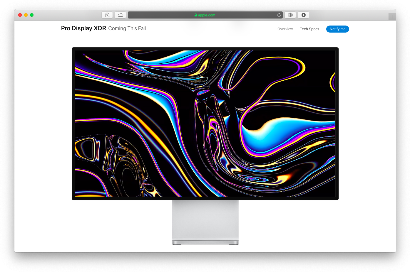This screenshot has height=272, width=410.
Task: Click the blue Notify me button
Action: 338,29
